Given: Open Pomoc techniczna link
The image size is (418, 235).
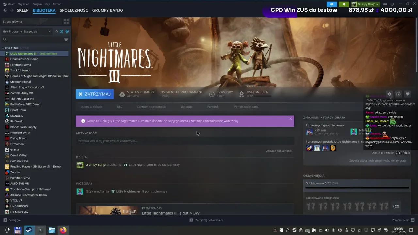Looking at the screenshot, I should coord(246,107).
